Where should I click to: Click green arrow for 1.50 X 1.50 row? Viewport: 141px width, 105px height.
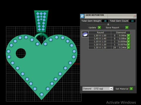tap(129, 36)
